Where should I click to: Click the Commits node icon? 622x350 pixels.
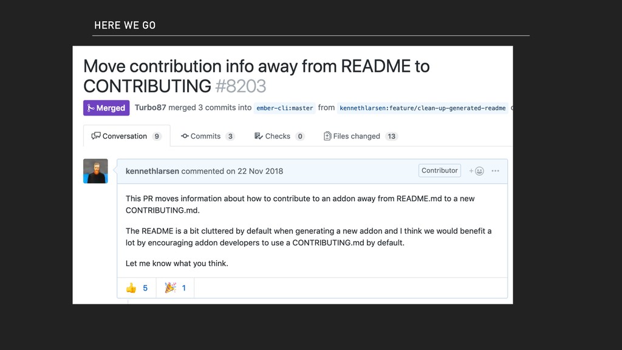(185, 136)
